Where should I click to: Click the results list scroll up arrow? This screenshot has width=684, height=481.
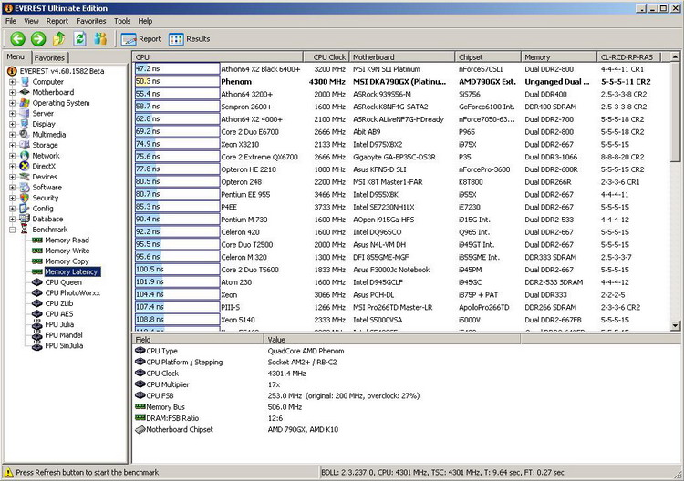coord(675,57)
